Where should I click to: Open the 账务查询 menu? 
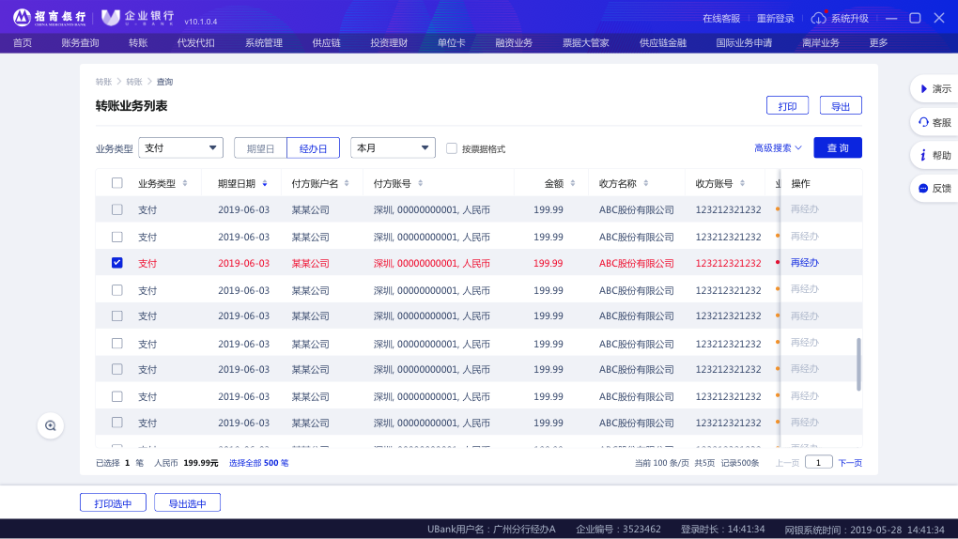pyautogui.click(x=80, y=43)
